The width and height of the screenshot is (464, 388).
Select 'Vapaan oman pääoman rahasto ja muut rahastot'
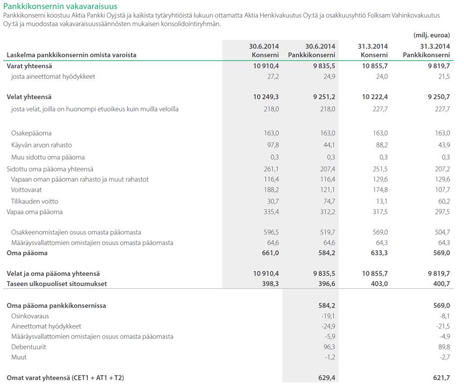click(x=80, y=179)
